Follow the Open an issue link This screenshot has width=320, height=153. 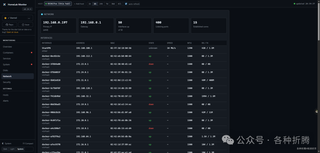pos(12,32)
